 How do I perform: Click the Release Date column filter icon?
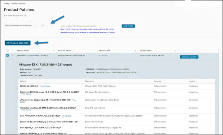(x=135, y=51)
